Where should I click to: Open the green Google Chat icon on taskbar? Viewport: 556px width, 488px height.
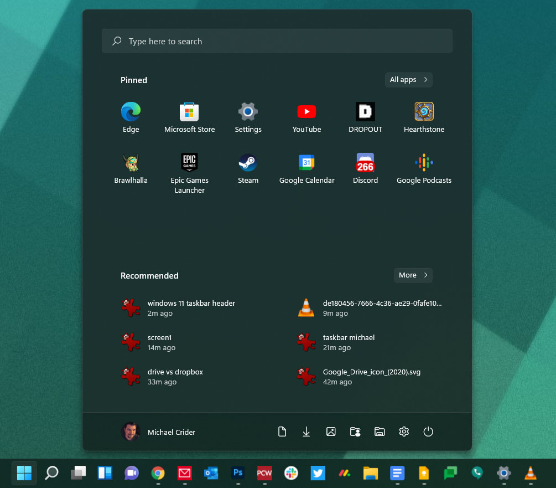(451, 473)
